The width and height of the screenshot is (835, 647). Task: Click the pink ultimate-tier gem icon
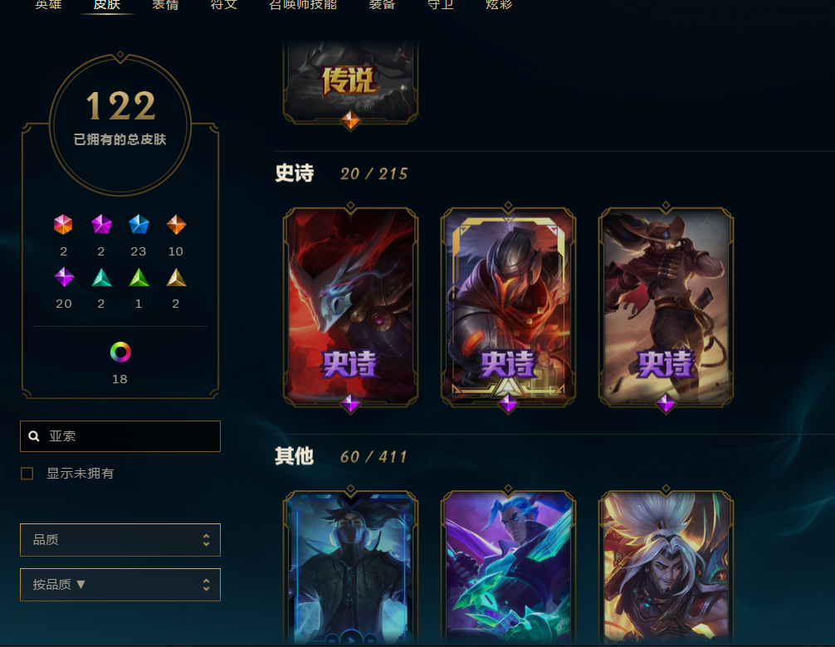63,225
